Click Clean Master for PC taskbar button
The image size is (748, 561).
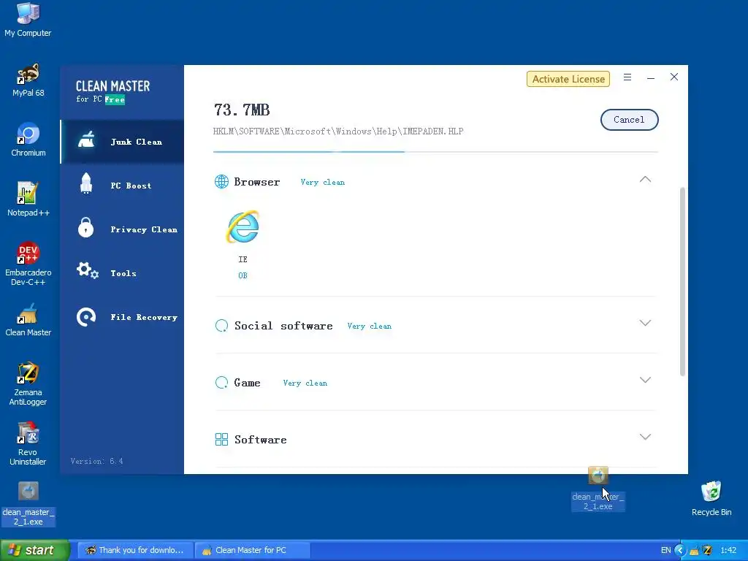pos(253,550)
